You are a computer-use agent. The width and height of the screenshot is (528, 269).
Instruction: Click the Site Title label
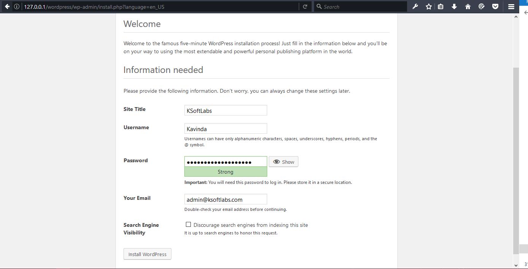click(x=135, y=109)
